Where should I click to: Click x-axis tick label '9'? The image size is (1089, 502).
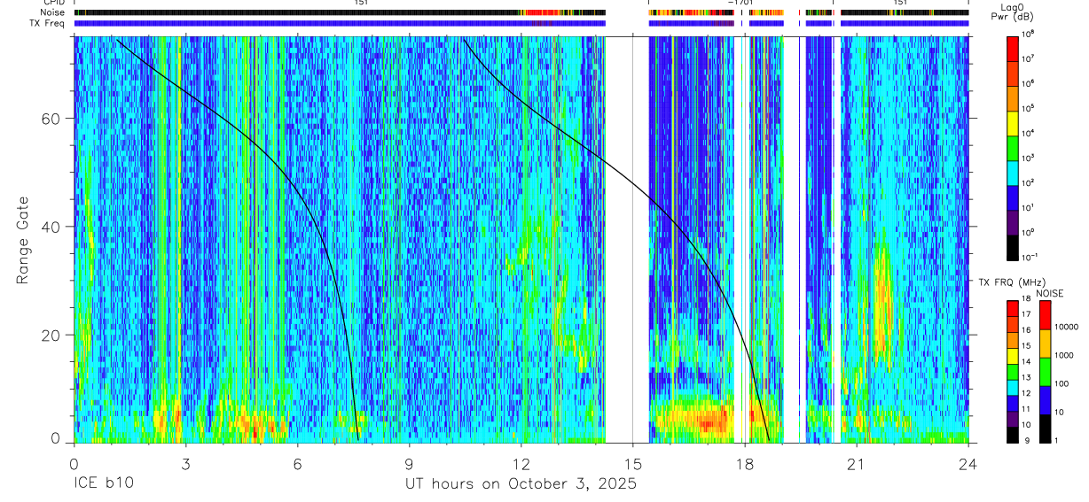(409, 463)
